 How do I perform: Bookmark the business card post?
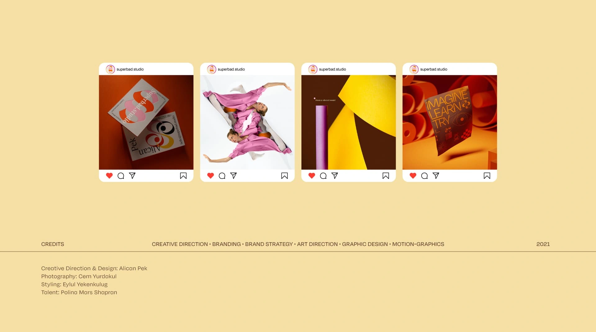(183, 176)
